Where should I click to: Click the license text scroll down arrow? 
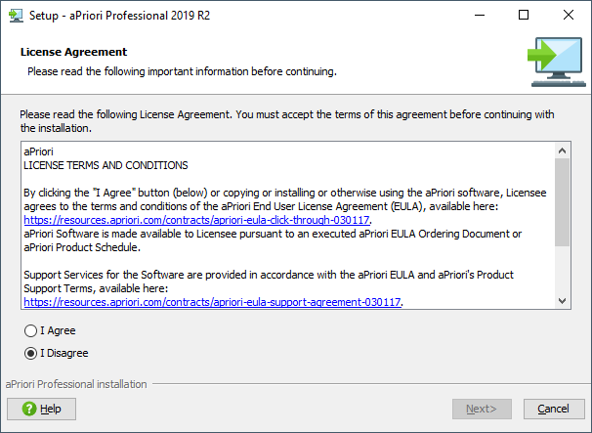[562, 300]
